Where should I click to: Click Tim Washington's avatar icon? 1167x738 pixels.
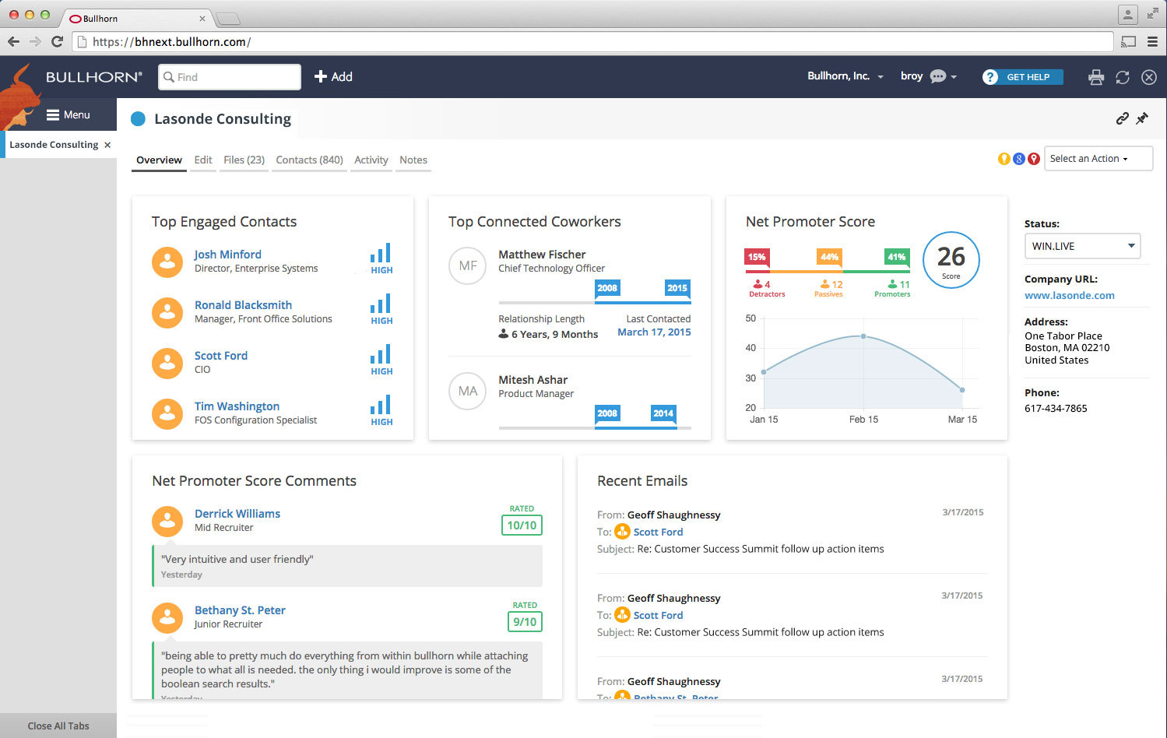[x=167, y=413]
